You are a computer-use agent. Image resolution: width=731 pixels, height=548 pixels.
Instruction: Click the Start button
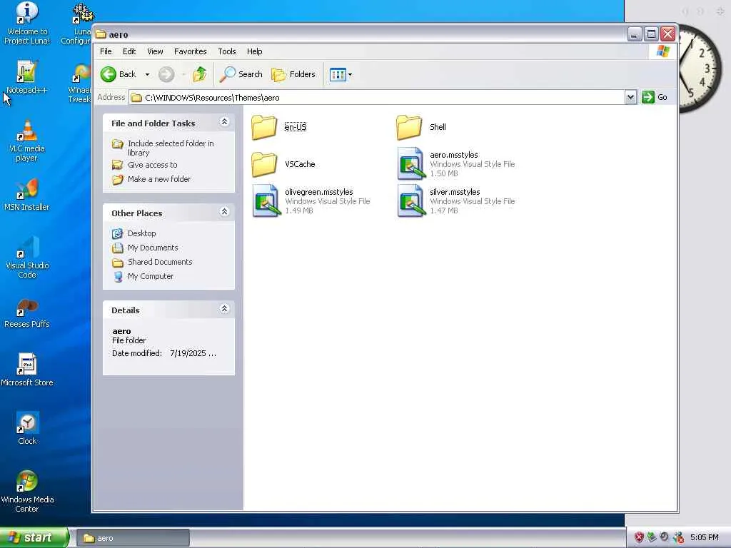[34, 538]
